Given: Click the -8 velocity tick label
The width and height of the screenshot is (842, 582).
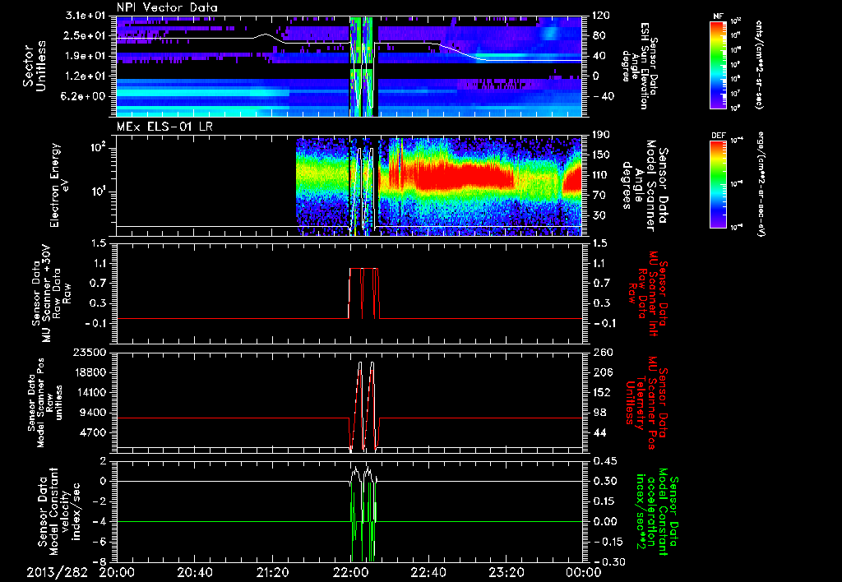Looking at the screenshot, I should click(x=99, y=562).
